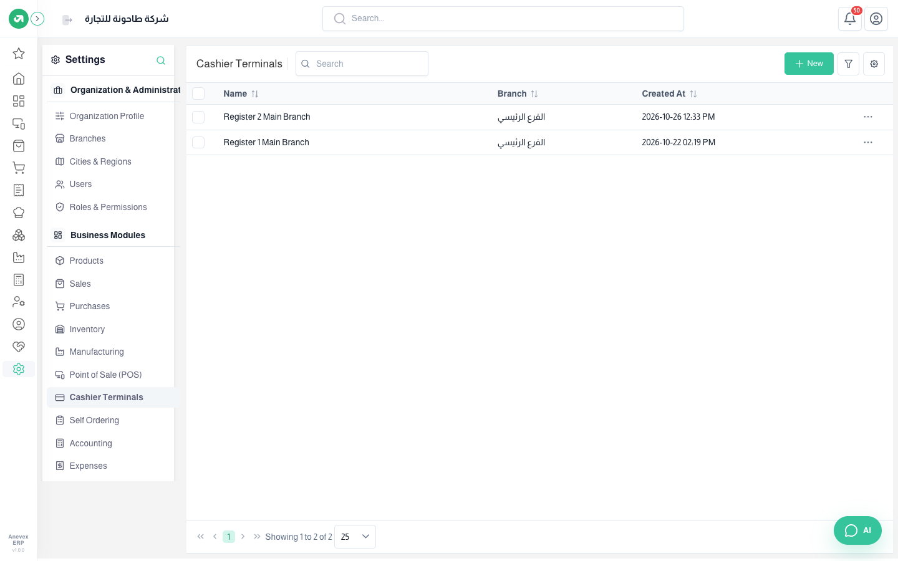898x561 pixels.
Task: Open the notifications bell
Action: pyautogui.click(x=850, y=19)
